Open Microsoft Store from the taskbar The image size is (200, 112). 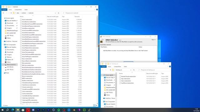(23, 110)
